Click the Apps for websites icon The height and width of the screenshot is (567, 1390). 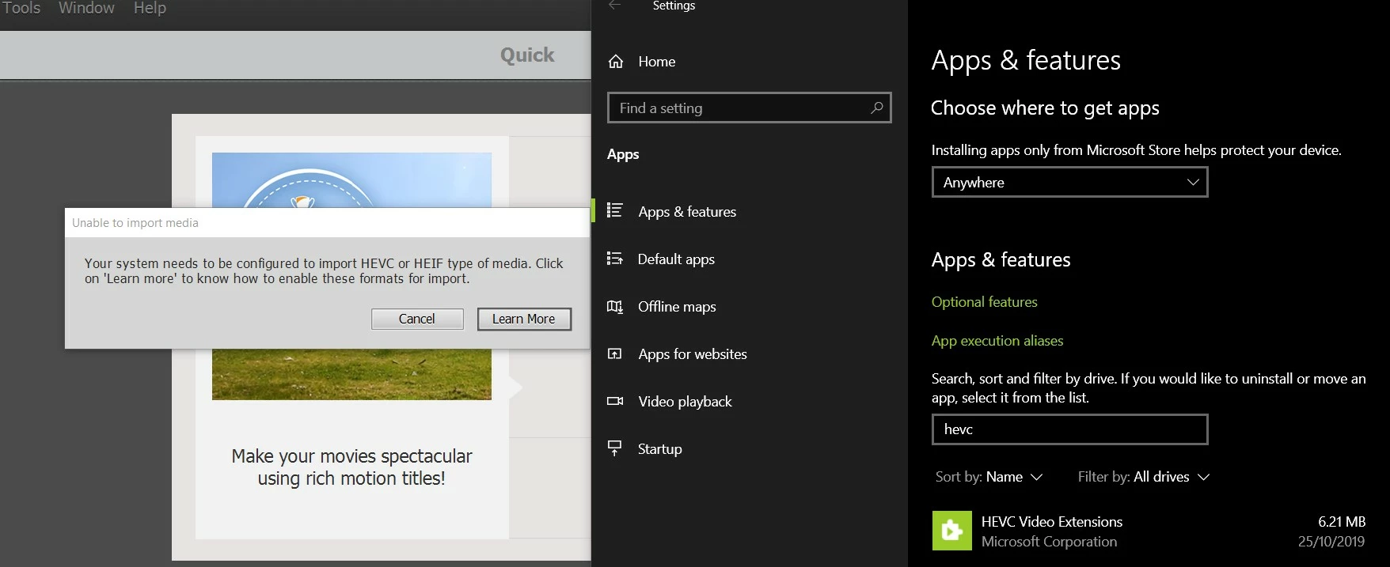coord(614,353)
